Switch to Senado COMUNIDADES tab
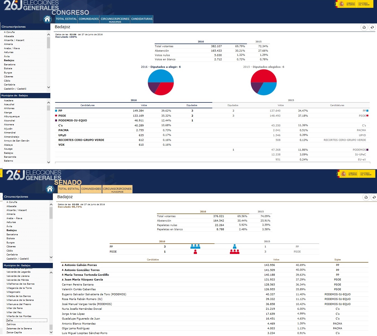 point(91,189)
